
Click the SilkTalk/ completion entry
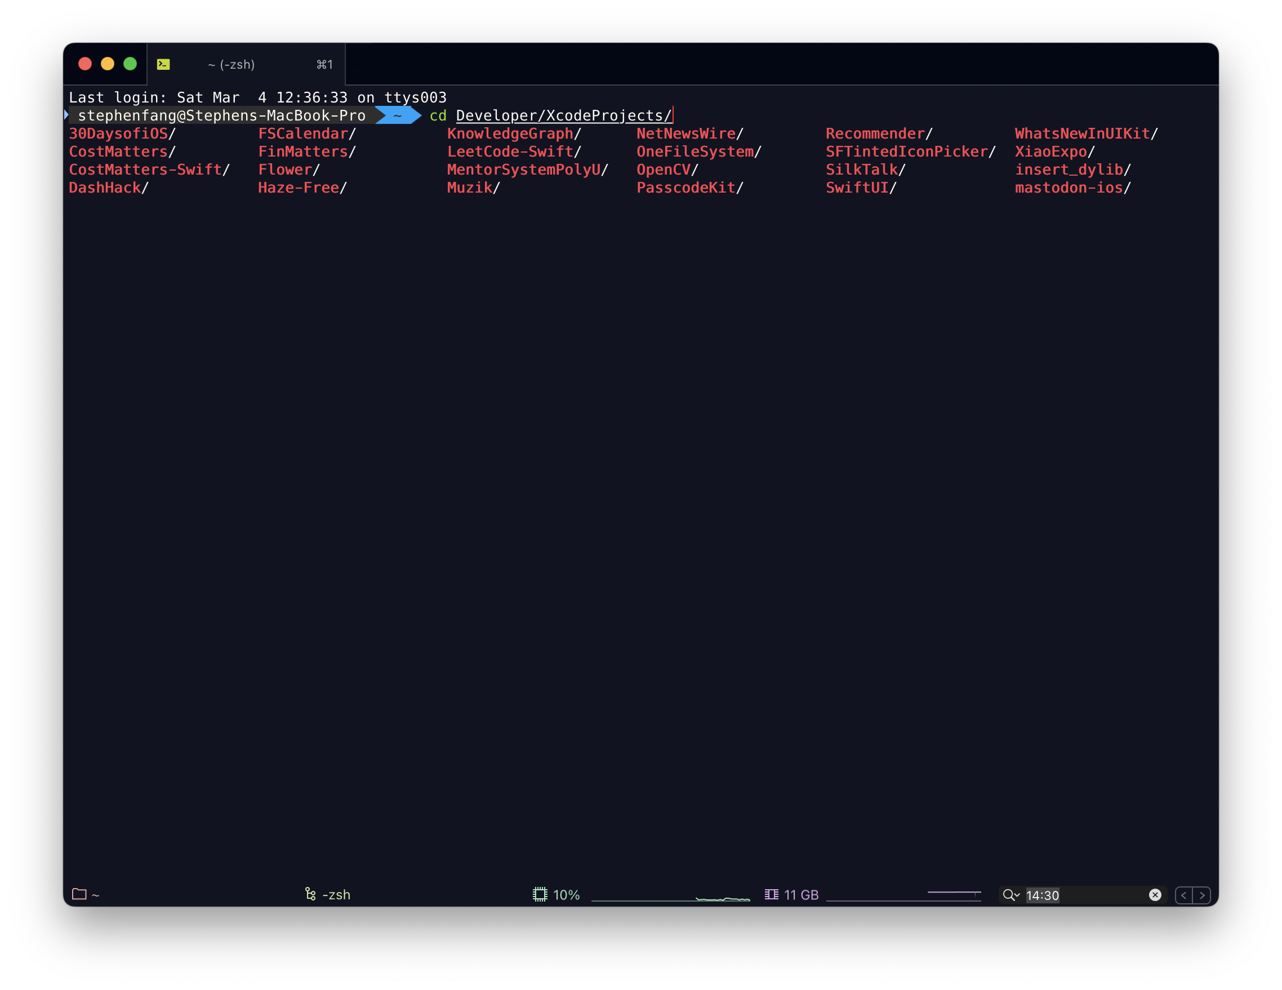866,170
